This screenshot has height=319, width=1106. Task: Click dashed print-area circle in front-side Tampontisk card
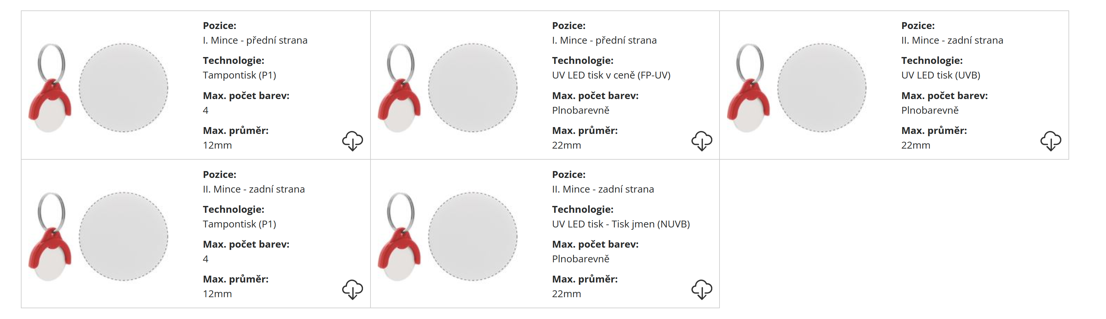coord(124,88)
